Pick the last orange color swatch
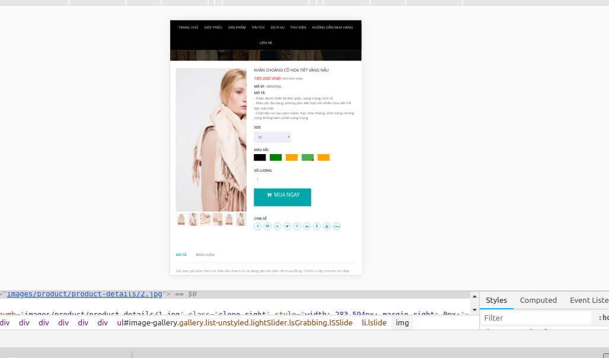 (324, 157)
